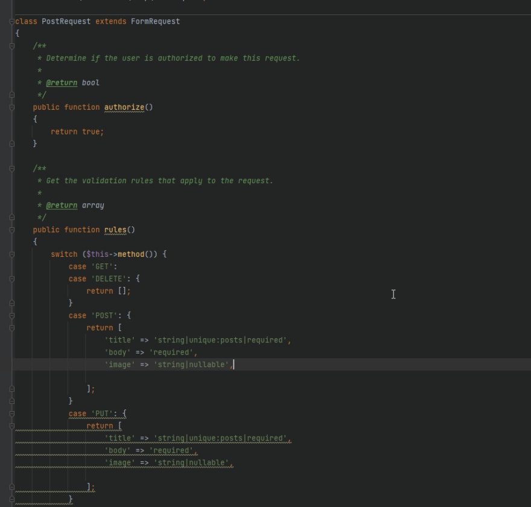Click the '@return' tag before bool

tap(62, 83)
